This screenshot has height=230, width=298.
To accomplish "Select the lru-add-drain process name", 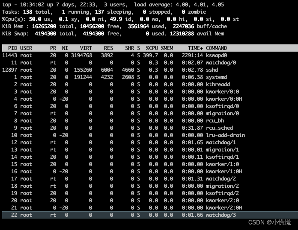I will pyautogui.click(x=225, y=135).
